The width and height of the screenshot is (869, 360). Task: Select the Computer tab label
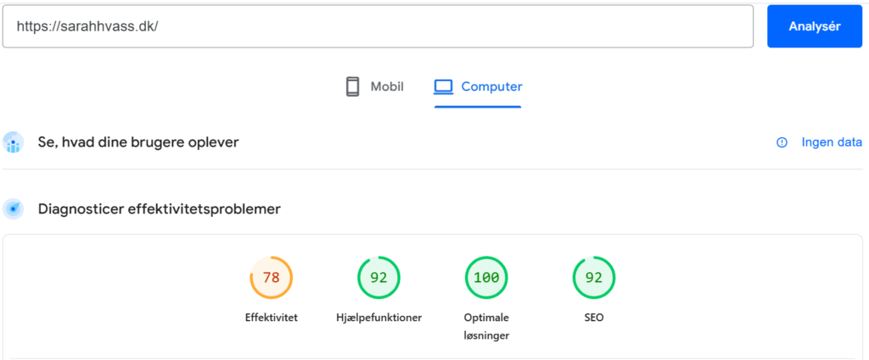click(x=491, y=86)
